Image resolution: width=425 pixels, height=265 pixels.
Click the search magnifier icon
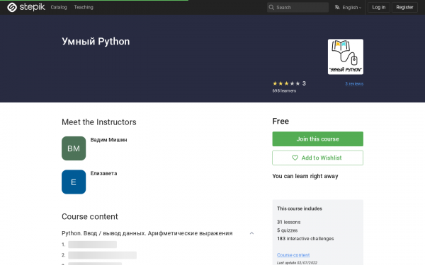[271, 7]
